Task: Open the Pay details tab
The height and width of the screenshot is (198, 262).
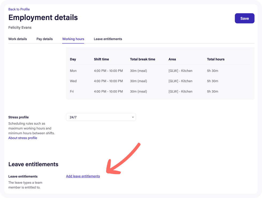Action: click(x=44, y=39)
